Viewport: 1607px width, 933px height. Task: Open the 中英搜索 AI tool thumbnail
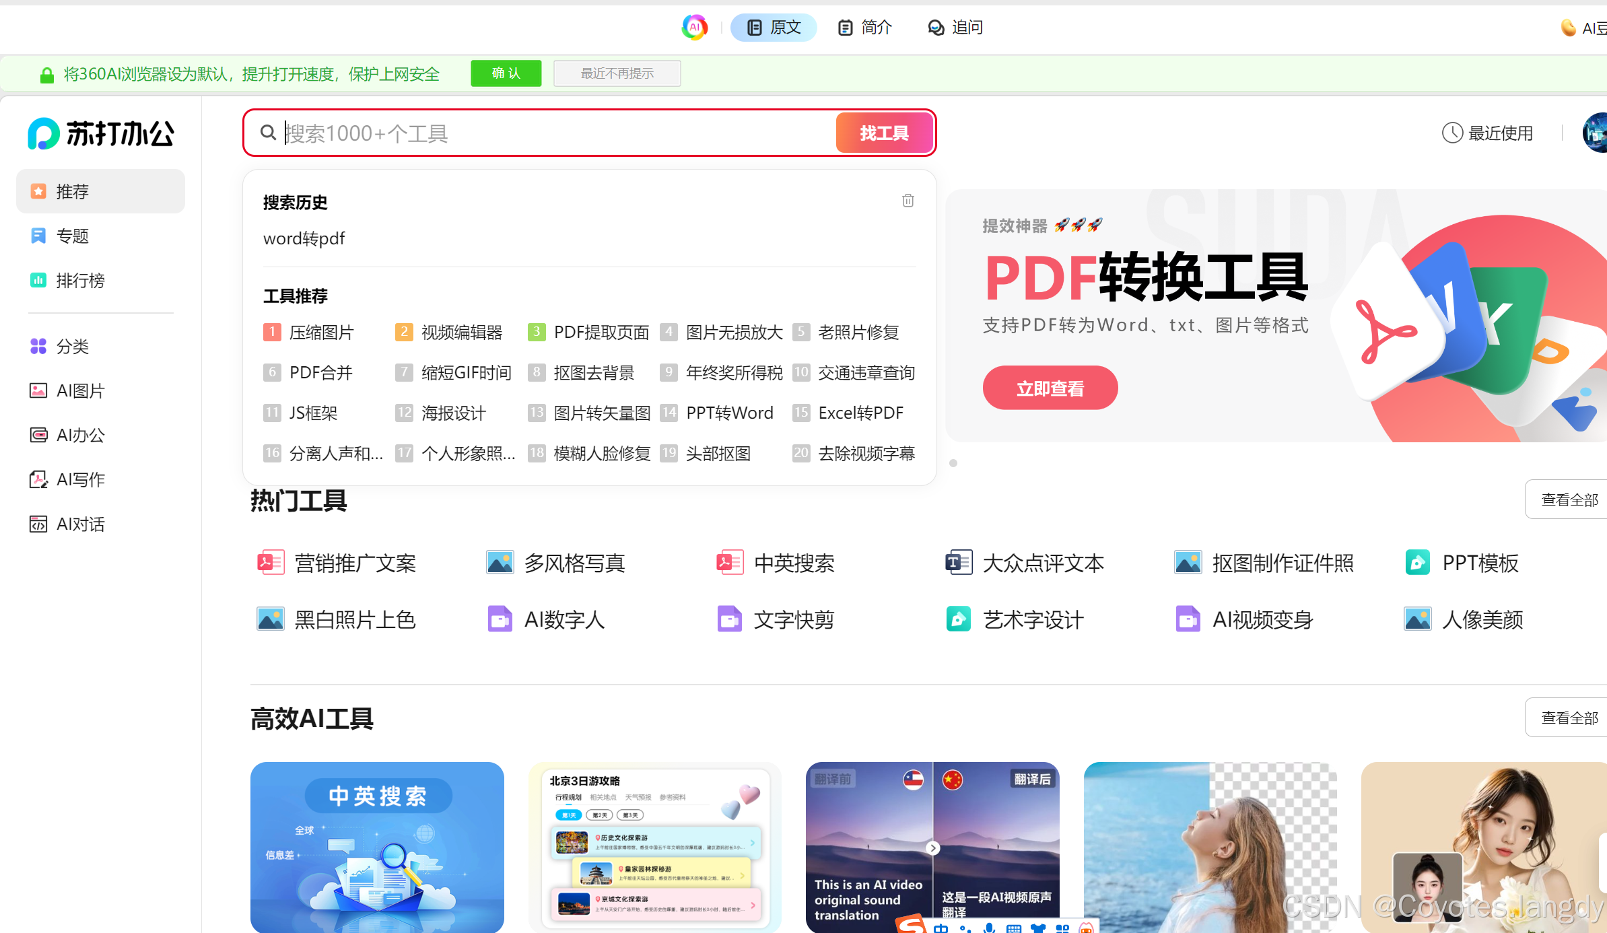pos(377,845)
